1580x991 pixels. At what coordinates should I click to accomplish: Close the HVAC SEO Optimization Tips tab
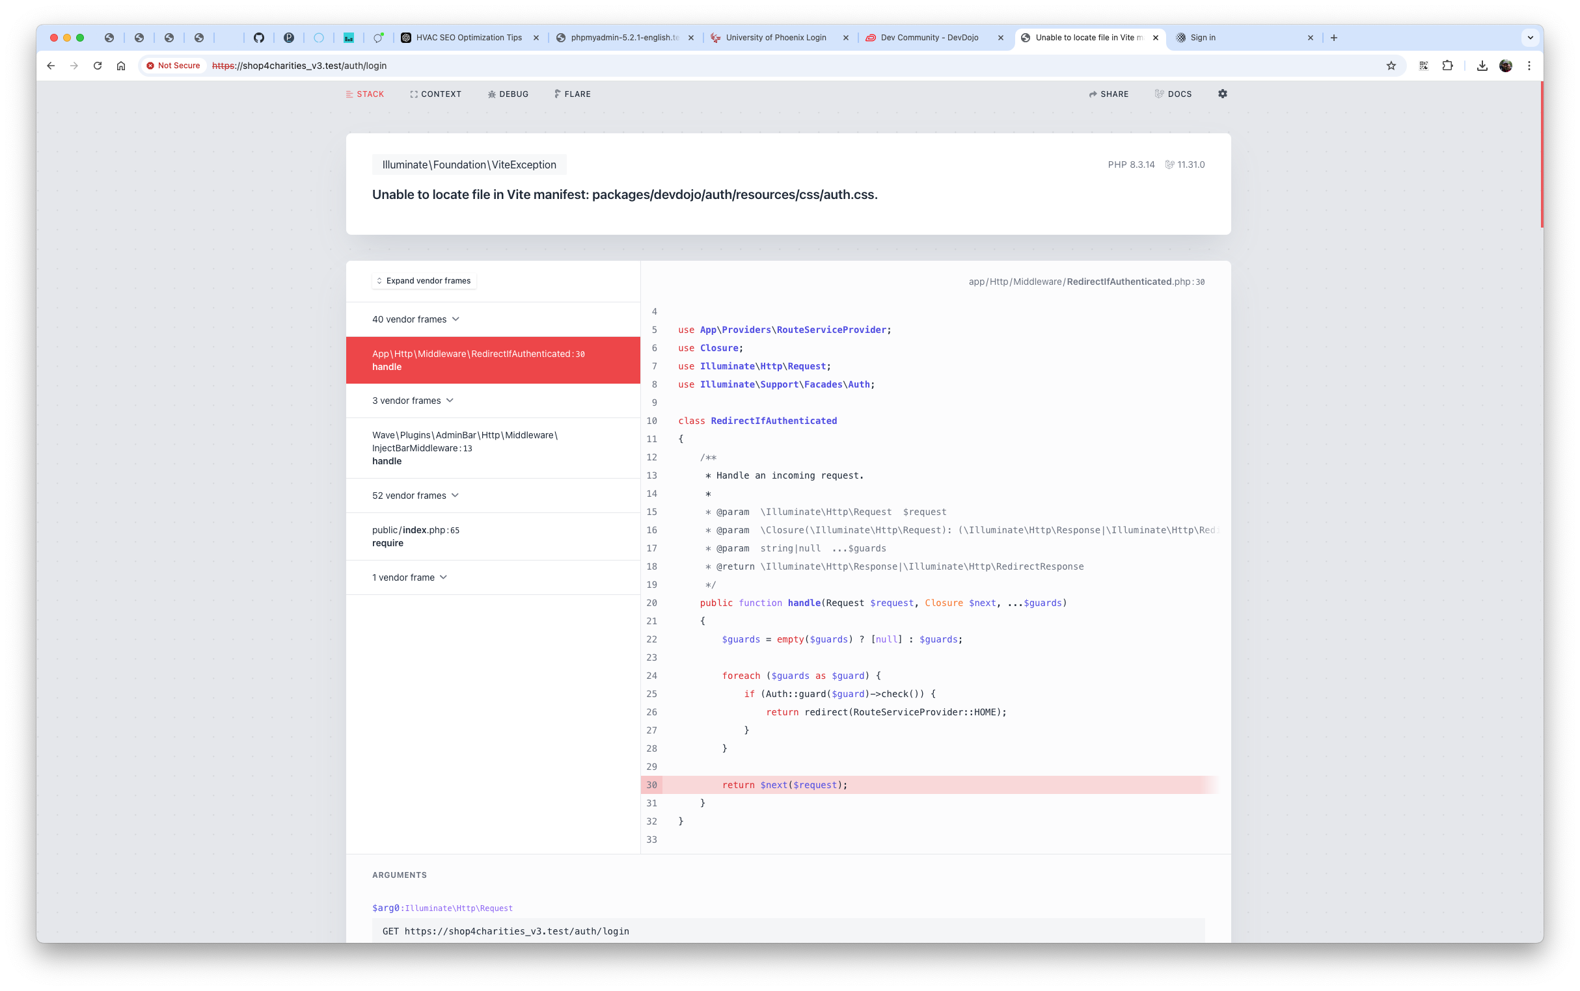(536, 37)
